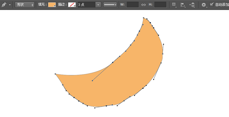Viewport: 229px width, 117px height.
Task: Click the H height input field
Action: (x=160, y=5)
